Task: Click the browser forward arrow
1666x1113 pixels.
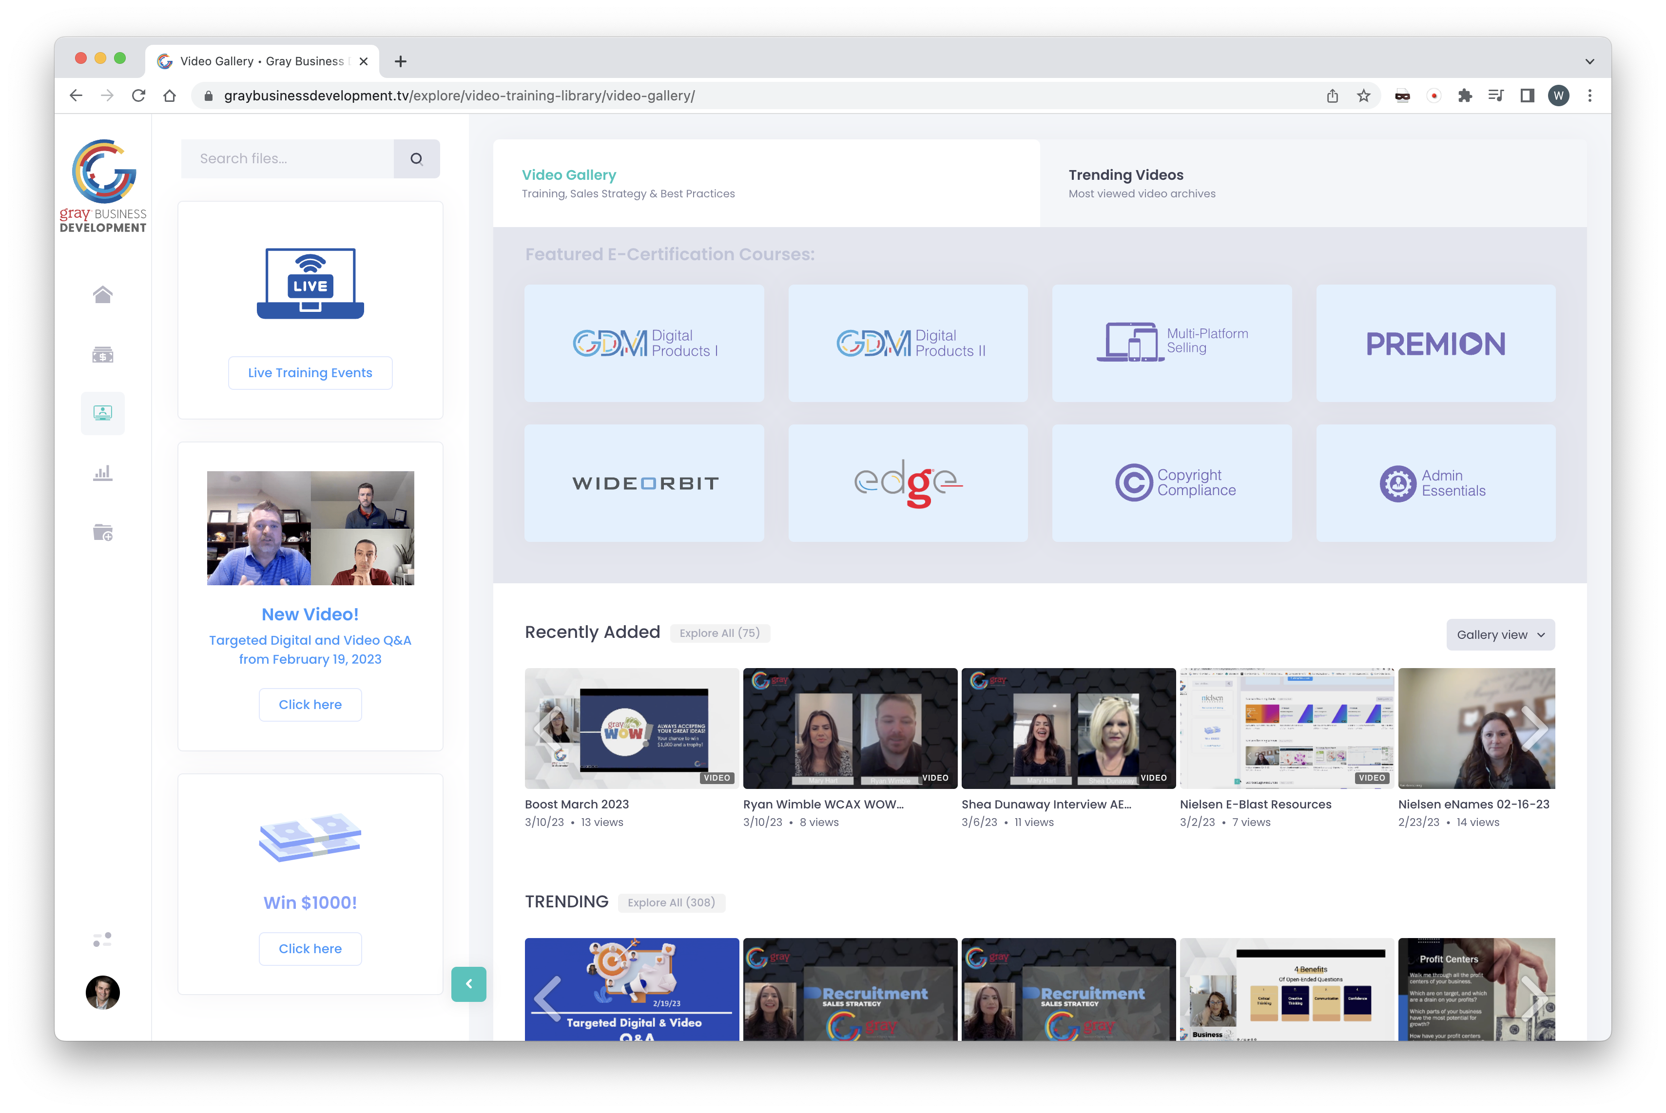Action: pos(107,96)
